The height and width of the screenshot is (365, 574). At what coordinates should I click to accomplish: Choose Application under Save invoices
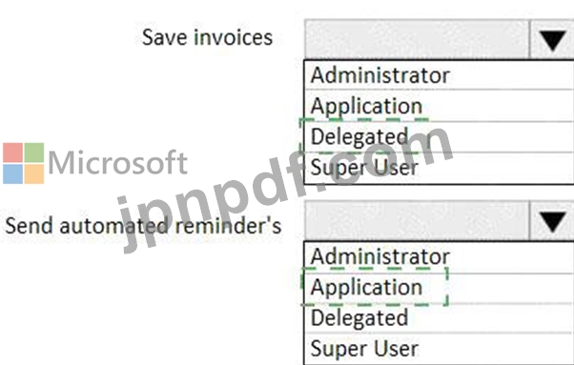click(x=439, y=106)
